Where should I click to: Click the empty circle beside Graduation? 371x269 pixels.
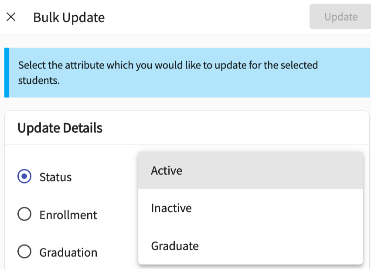pyautogui.click(x=24, y=252)
